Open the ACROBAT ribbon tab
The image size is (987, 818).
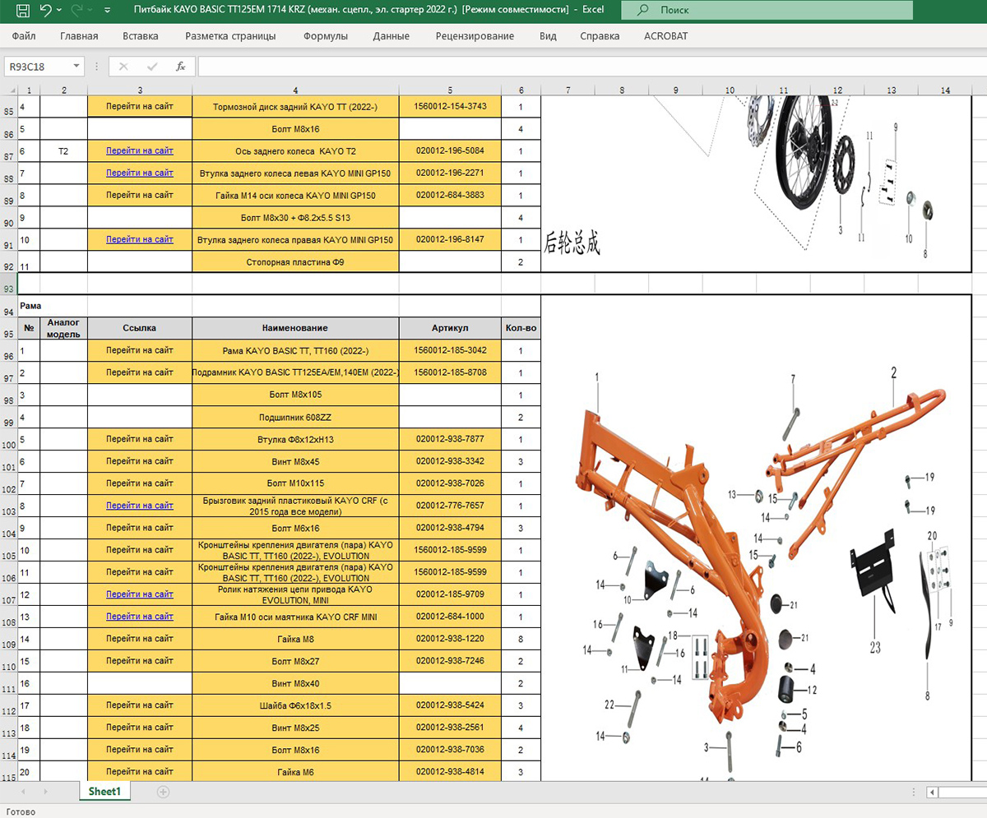point(665,36)
